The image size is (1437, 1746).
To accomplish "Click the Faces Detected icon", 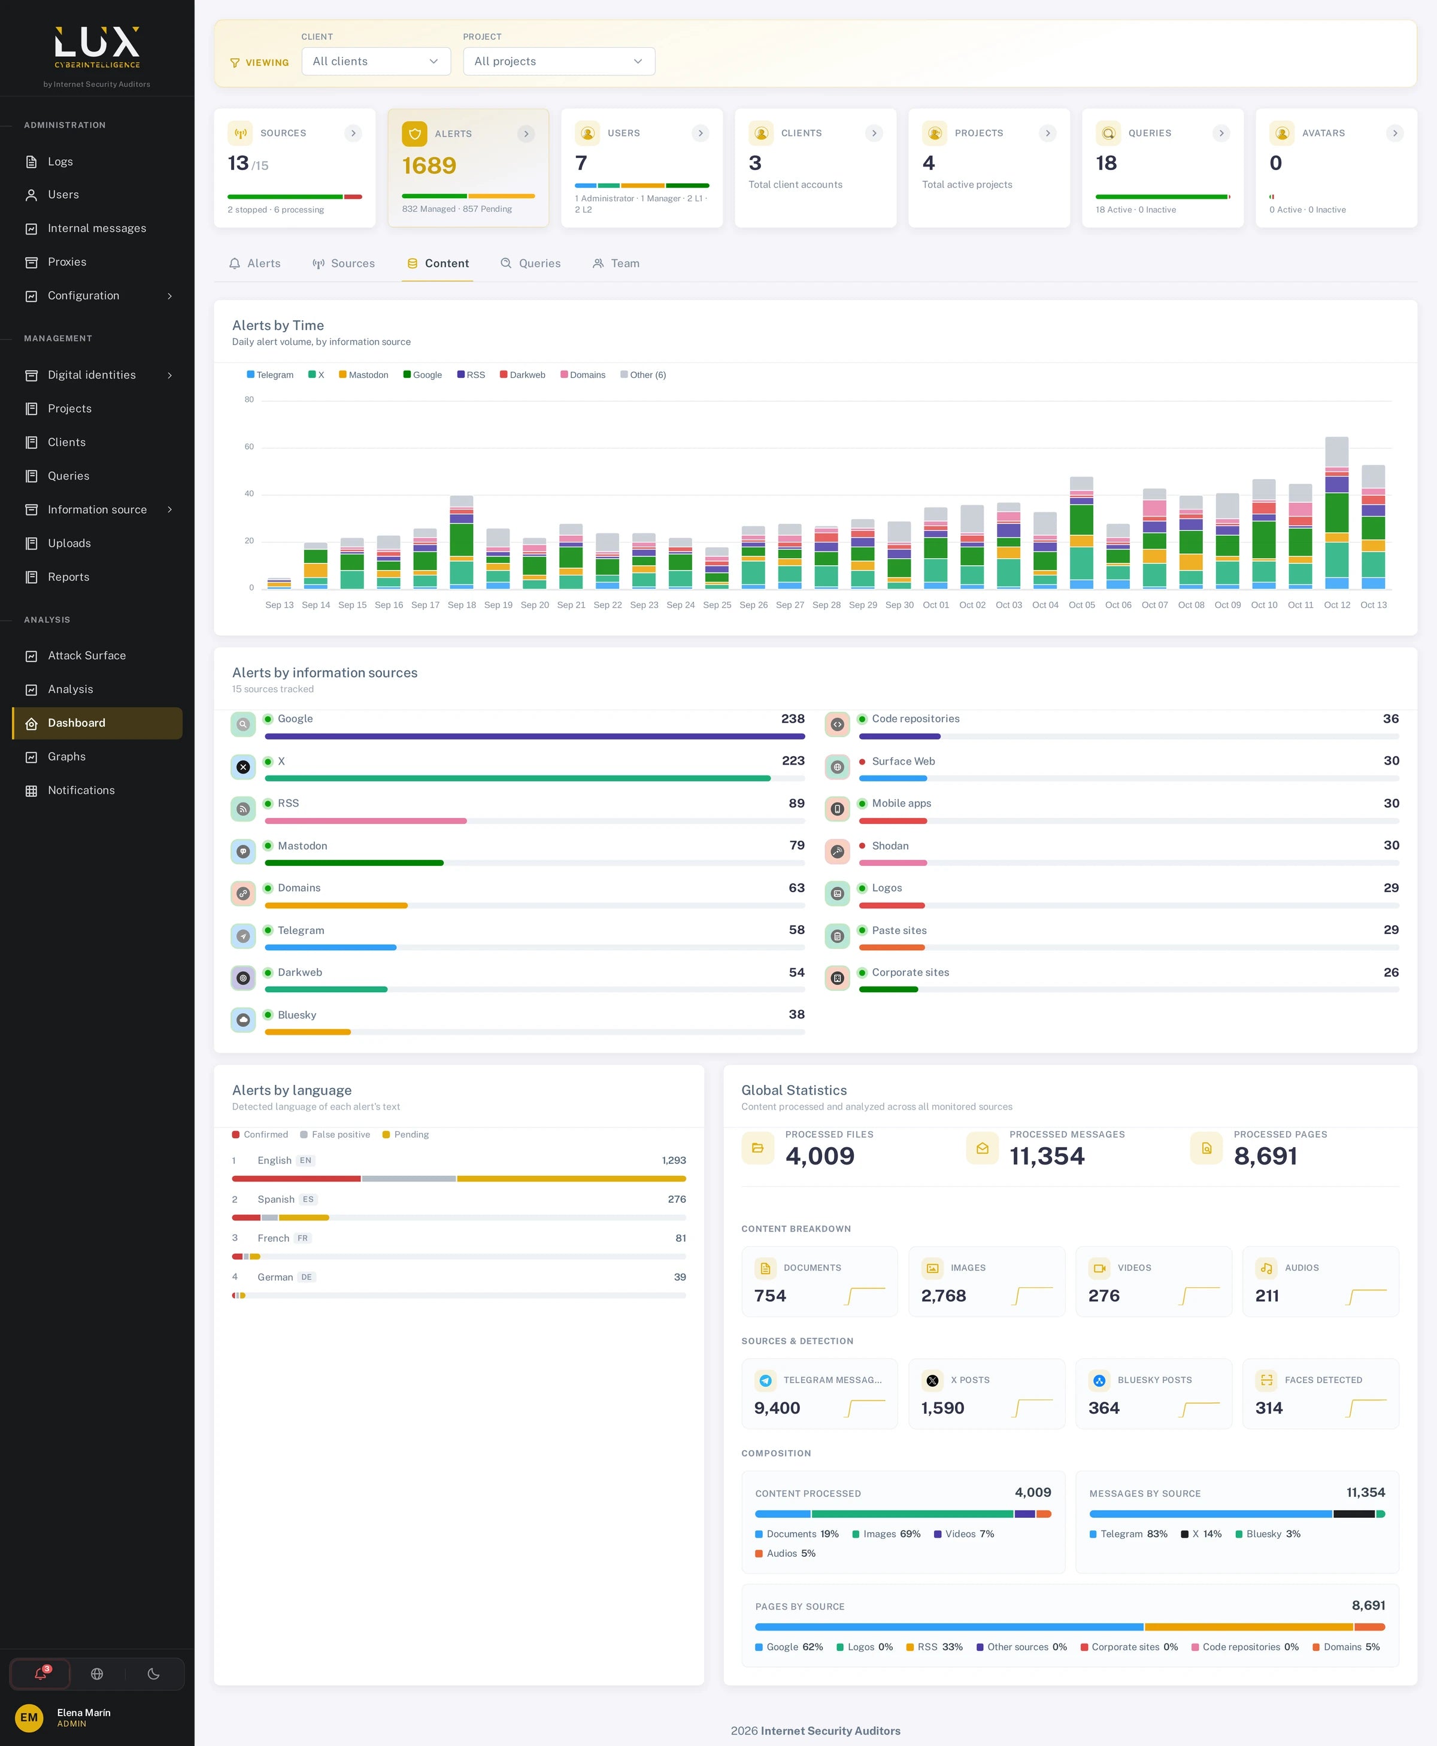I will (1266, 1380).
